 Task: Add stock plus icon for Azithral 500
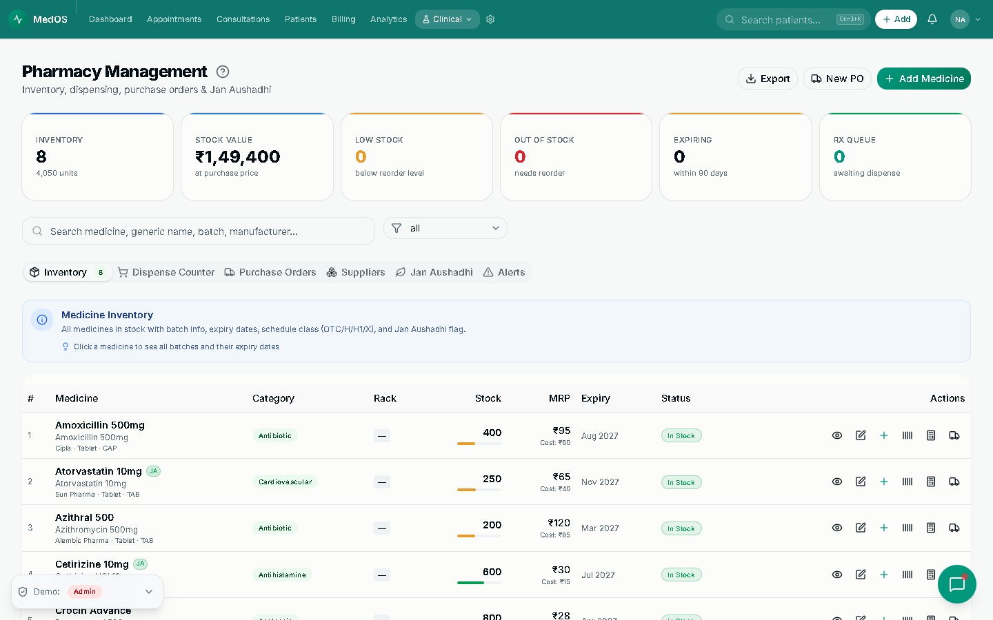point(884,528)
